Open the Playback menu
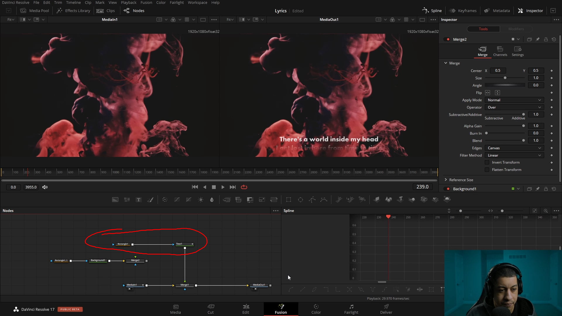The width and height of the screenshot is (562, 316). pos(128,2)
